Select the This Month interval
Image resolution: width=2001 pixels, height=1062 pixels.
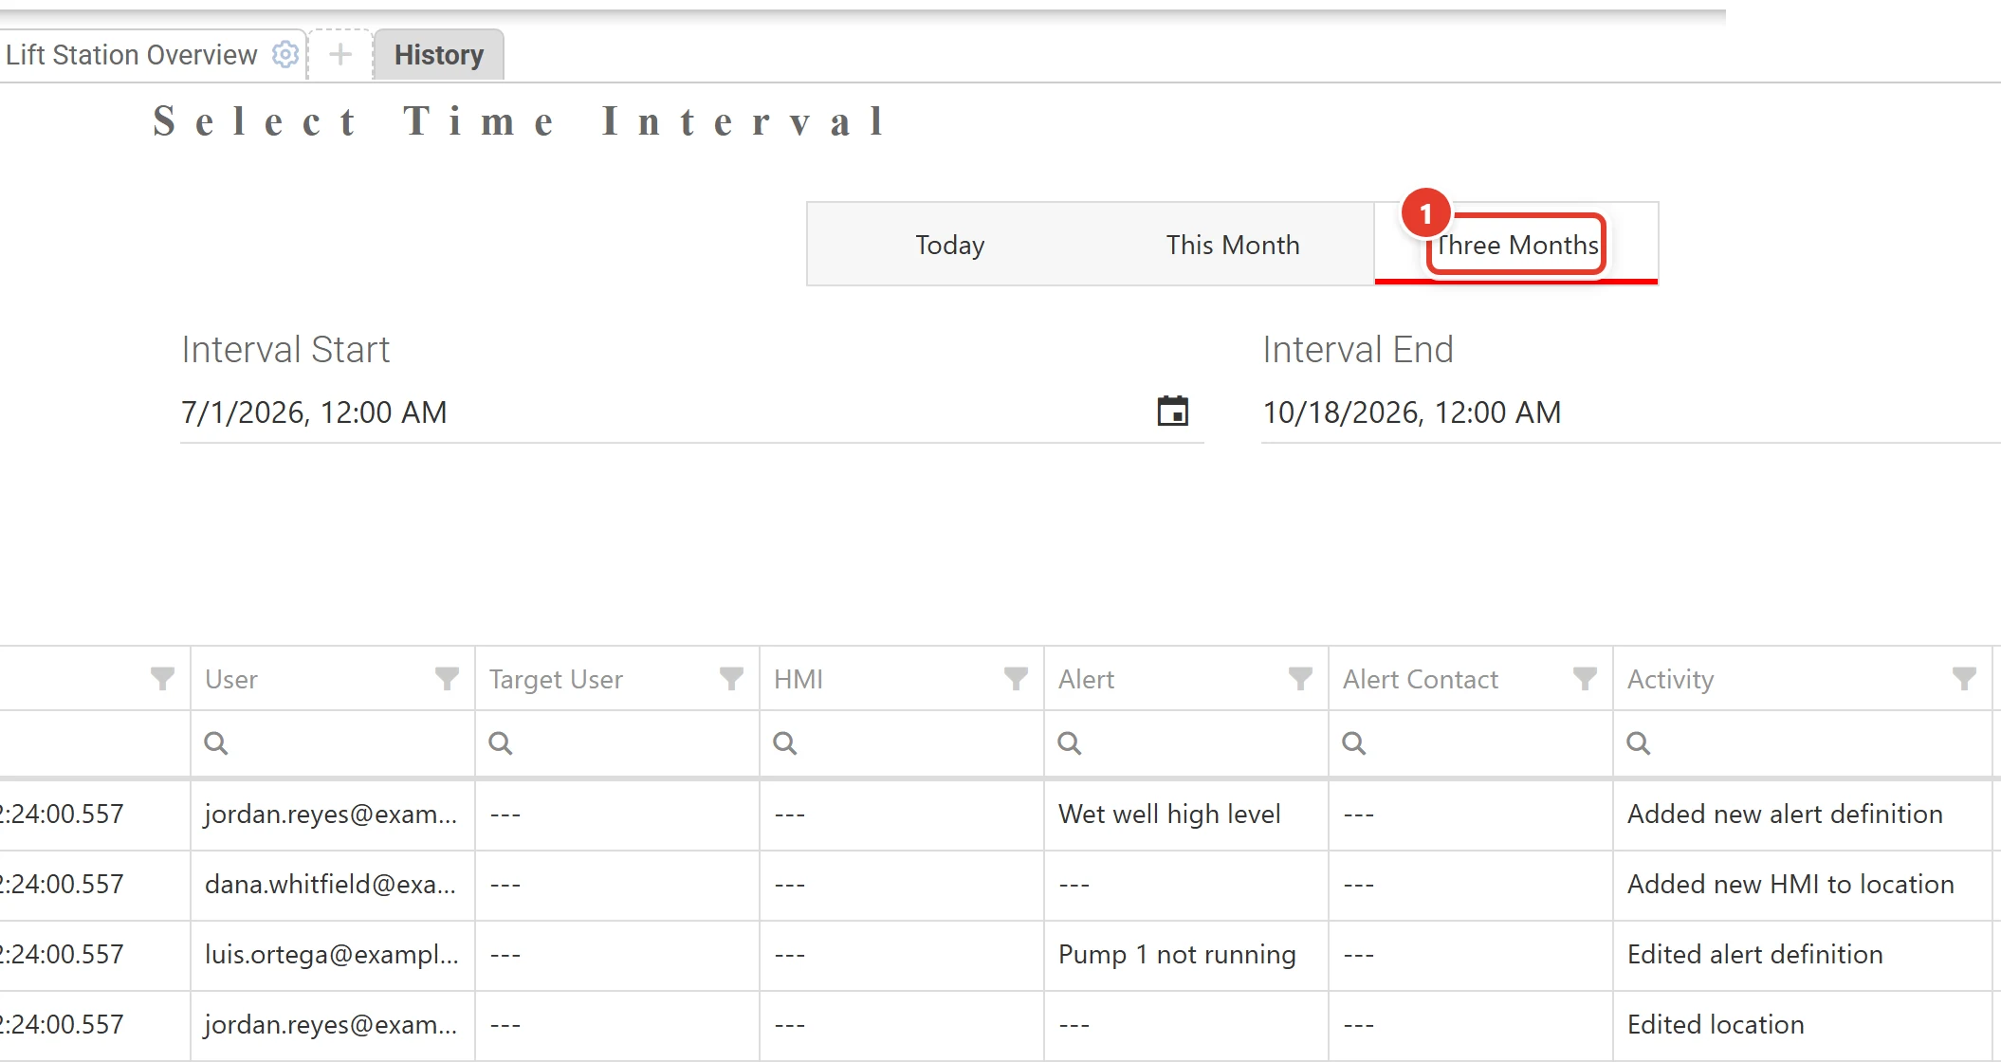1233,245
